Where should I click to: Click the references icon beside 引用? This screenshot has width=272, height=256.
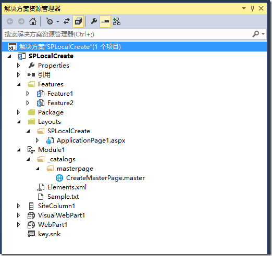tap(31, 75)
